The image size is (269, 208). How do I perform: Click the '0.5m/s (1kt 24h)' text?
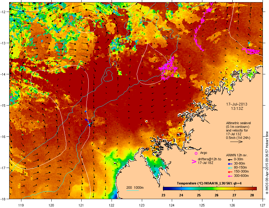tap(238, 138)
